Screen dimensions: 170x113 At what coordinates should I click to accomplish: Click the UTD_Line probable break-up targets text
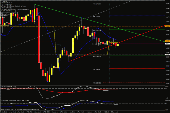pos(14,6)
